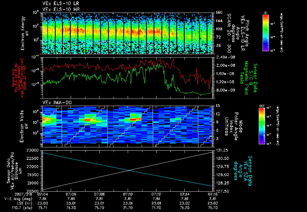Select the "VEx ELS-10 LR" title
307x212 pixels.
point(61,4)
